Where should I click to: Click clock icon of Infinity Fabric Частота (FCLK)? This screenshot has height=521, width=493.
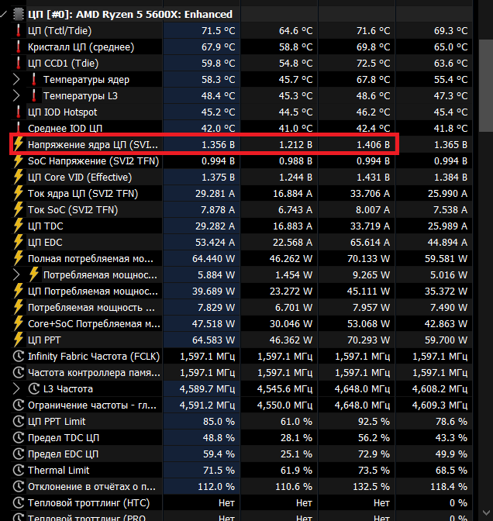19,356
